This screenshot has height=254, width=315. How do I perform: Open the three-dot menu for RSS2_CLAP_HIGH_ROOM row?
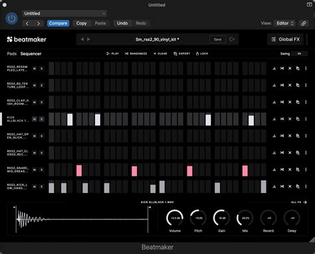click(x=306, y=102)
